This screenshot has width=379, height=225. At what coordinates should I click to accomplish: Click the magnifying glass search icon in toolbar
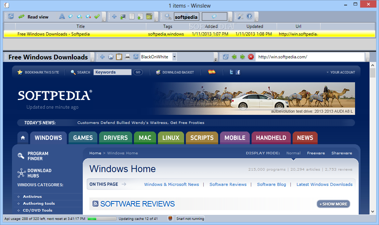click(168, 16)
